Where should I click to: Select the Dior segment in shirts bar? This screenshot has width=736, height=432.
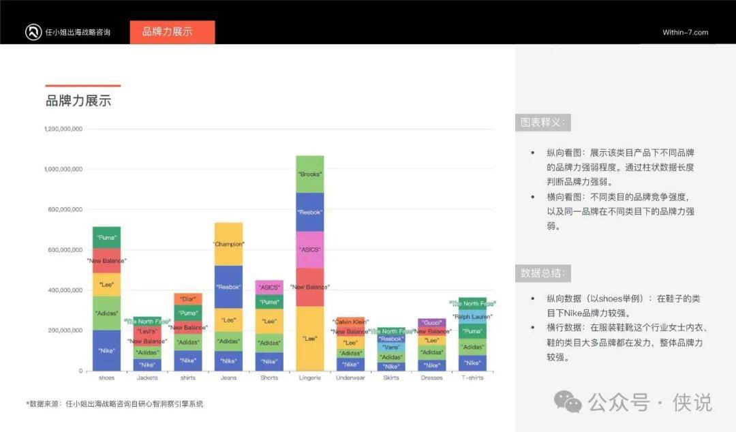188,299
